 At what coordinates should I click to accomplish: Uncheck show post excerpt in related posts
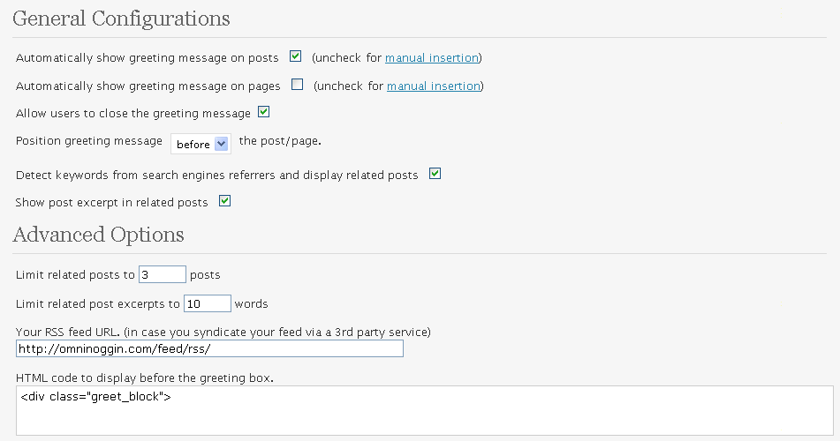(x=225, y=201)
